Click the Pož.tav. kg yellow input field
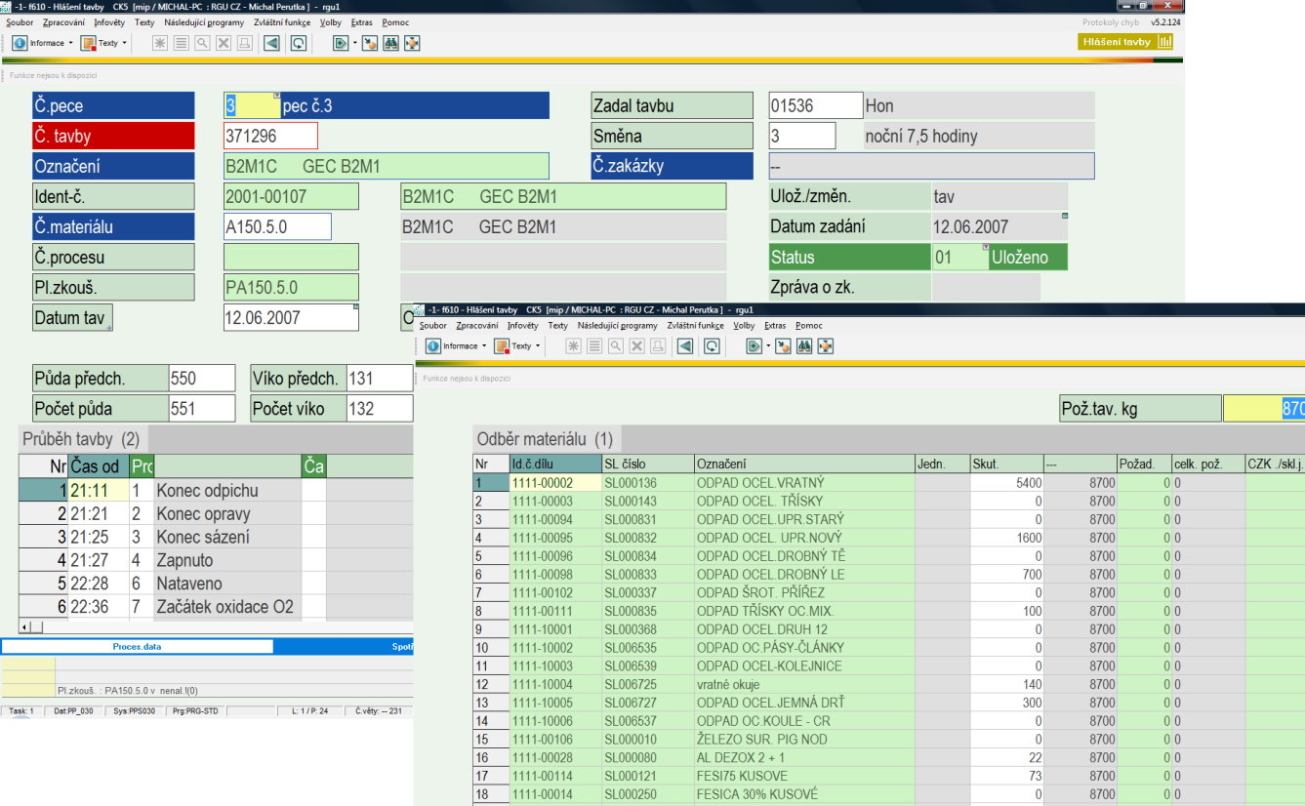Viewport: 1305px width, 806px height. coord(1264,408)
